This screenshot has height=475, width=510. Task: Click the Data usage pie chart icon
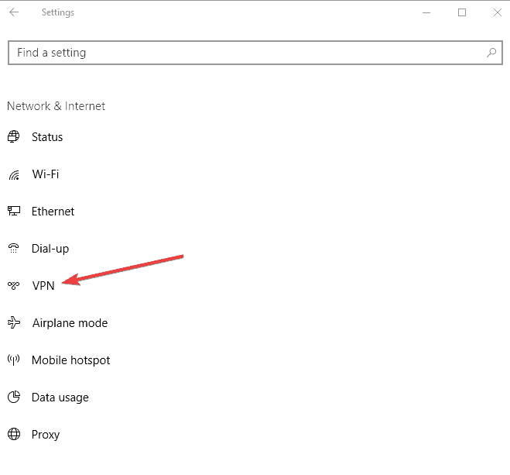coord(14,397)
